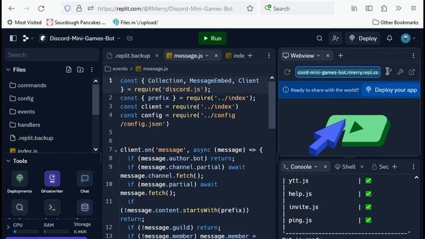425x239 pixels.
Task: Open the editor pane options menu
Action: [268, 56]
